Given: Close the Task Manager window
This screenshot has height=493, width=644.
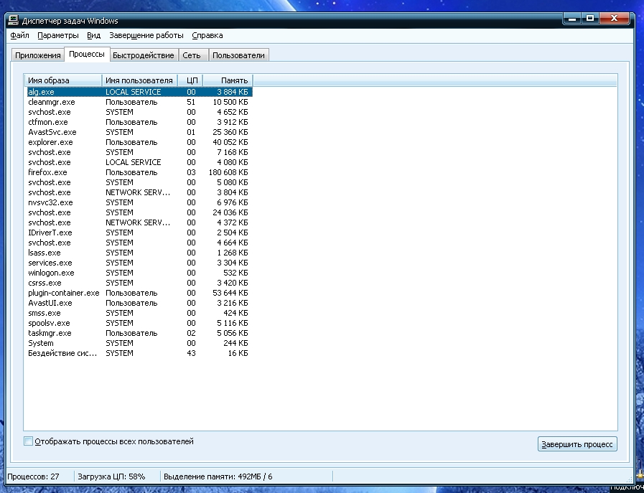Looking at the screenshot, I should 615,19.
